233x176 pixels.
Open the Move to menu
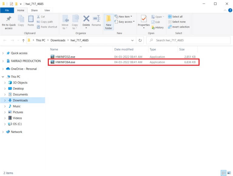(x=65, y=22)
